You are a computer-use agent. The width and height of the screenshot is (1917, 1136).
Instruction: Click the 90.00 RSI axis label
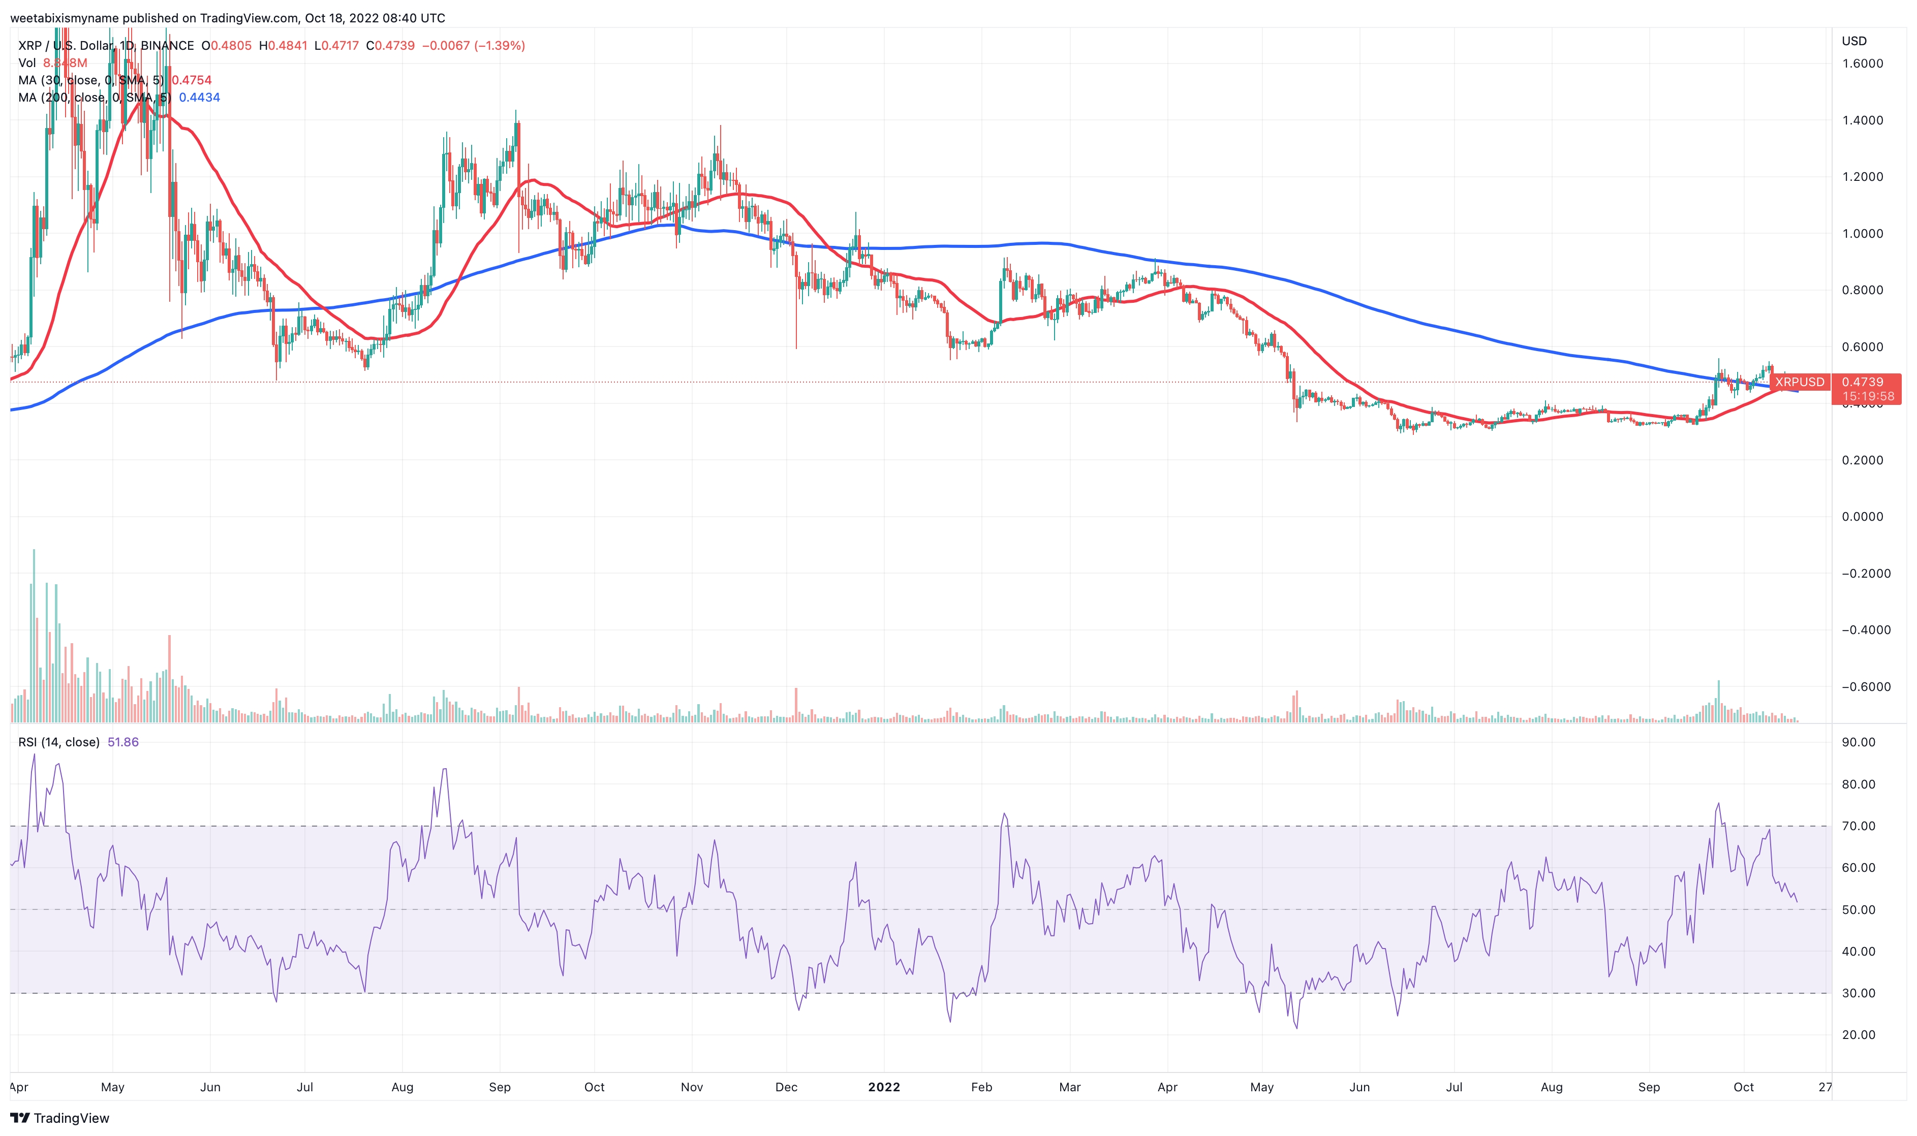pos(1859,742)
